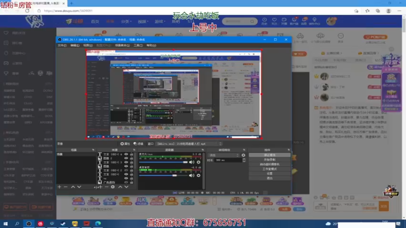Toggle lock on 文本 (GDI+) 4 source

click(x=131, y=155)
